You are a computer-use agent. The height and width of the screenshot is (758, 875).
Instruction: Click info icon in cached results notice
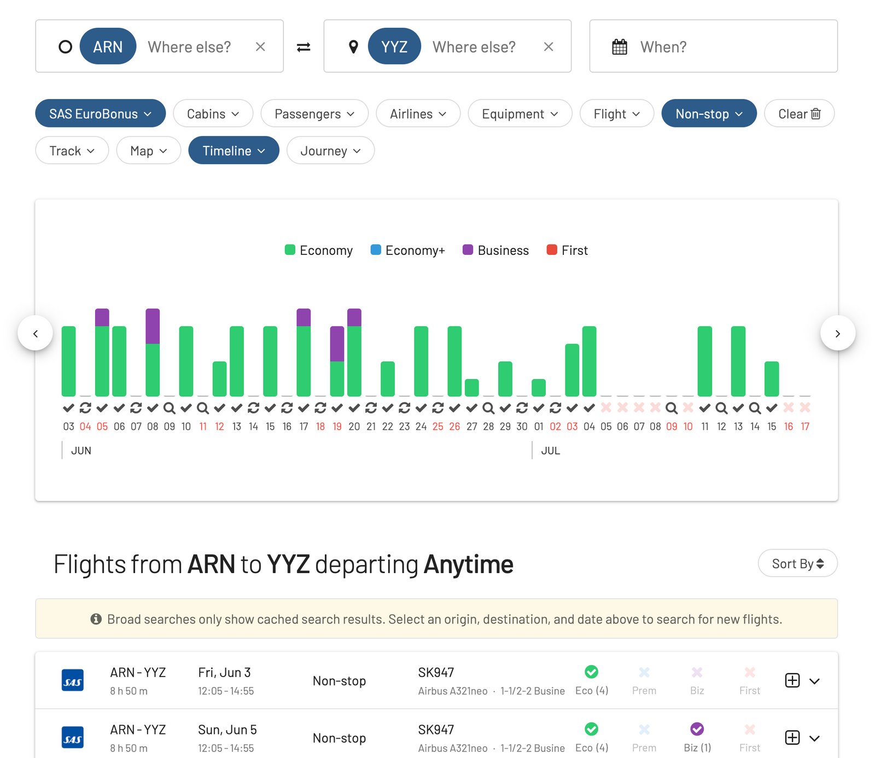(x=96, y=619)
